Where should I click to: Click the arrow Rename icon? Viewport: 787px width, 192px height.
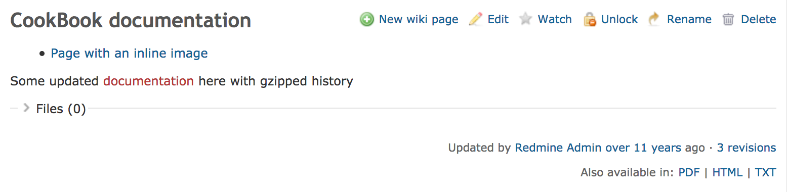(x=654, y=20)
